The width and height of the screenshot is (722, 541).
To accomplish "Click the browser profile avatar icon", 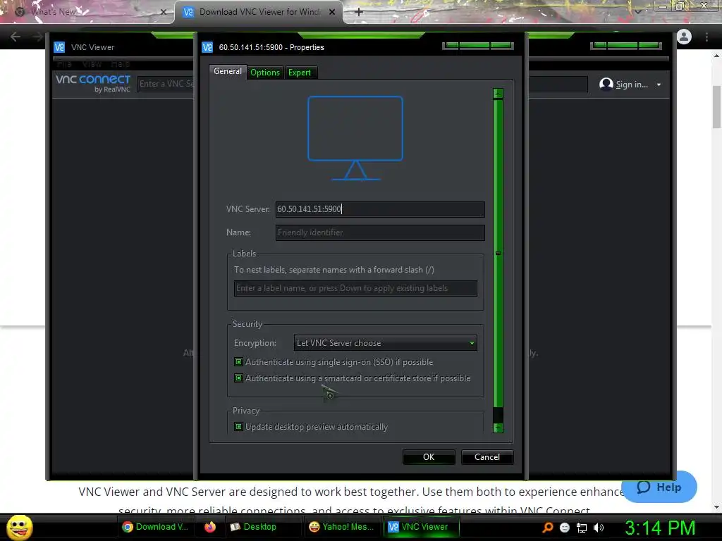I will coord(684,37).
